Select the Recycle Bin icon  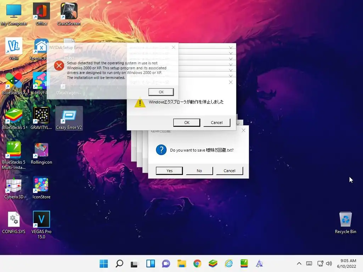(345, 222)
